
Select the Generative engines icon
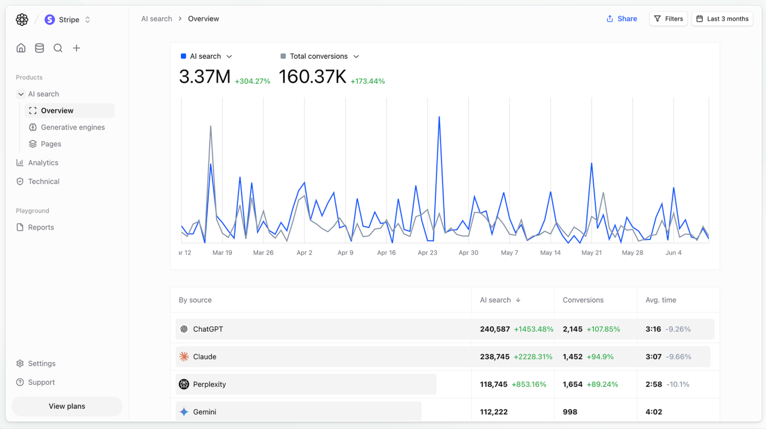pos(33,127)
